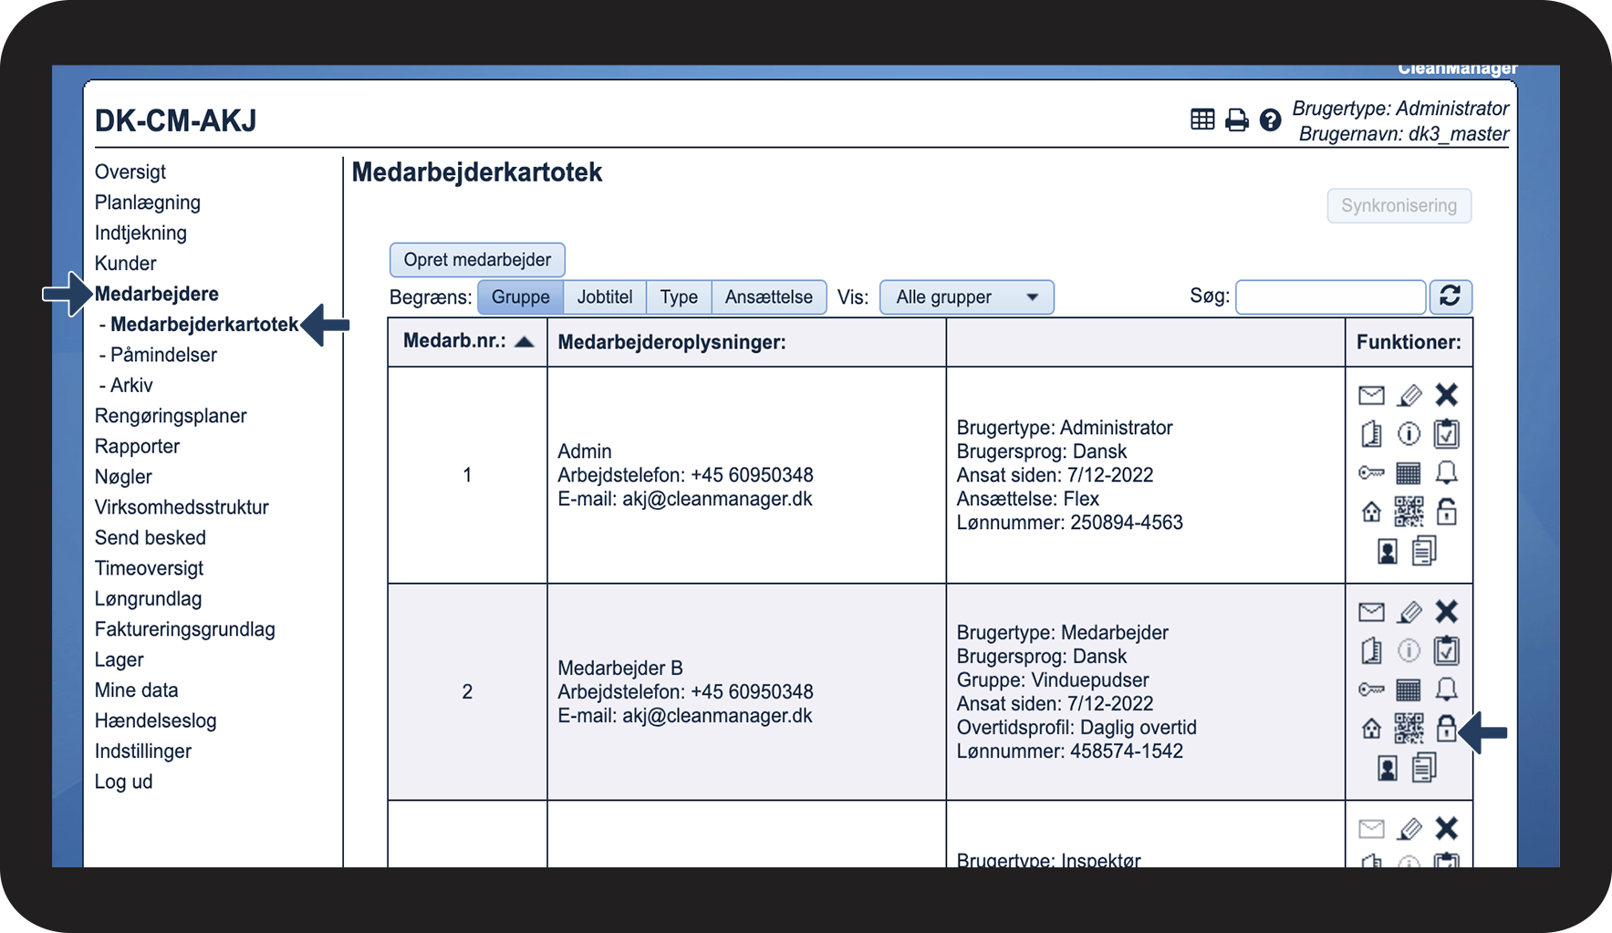Open portrait photo icon for Admin
The height and width of the screenshot is (933, 1612).
(x=1388, y=551)
